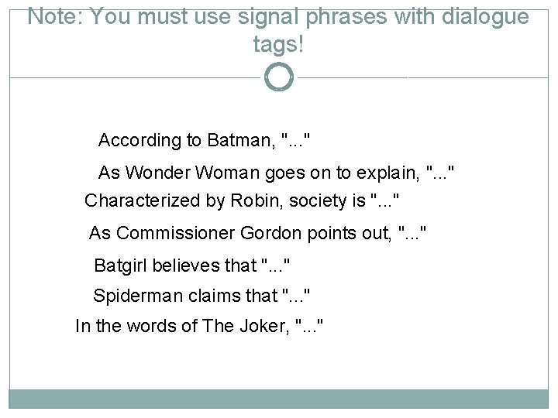Click the name "Batgirl"

click(119, 266)
